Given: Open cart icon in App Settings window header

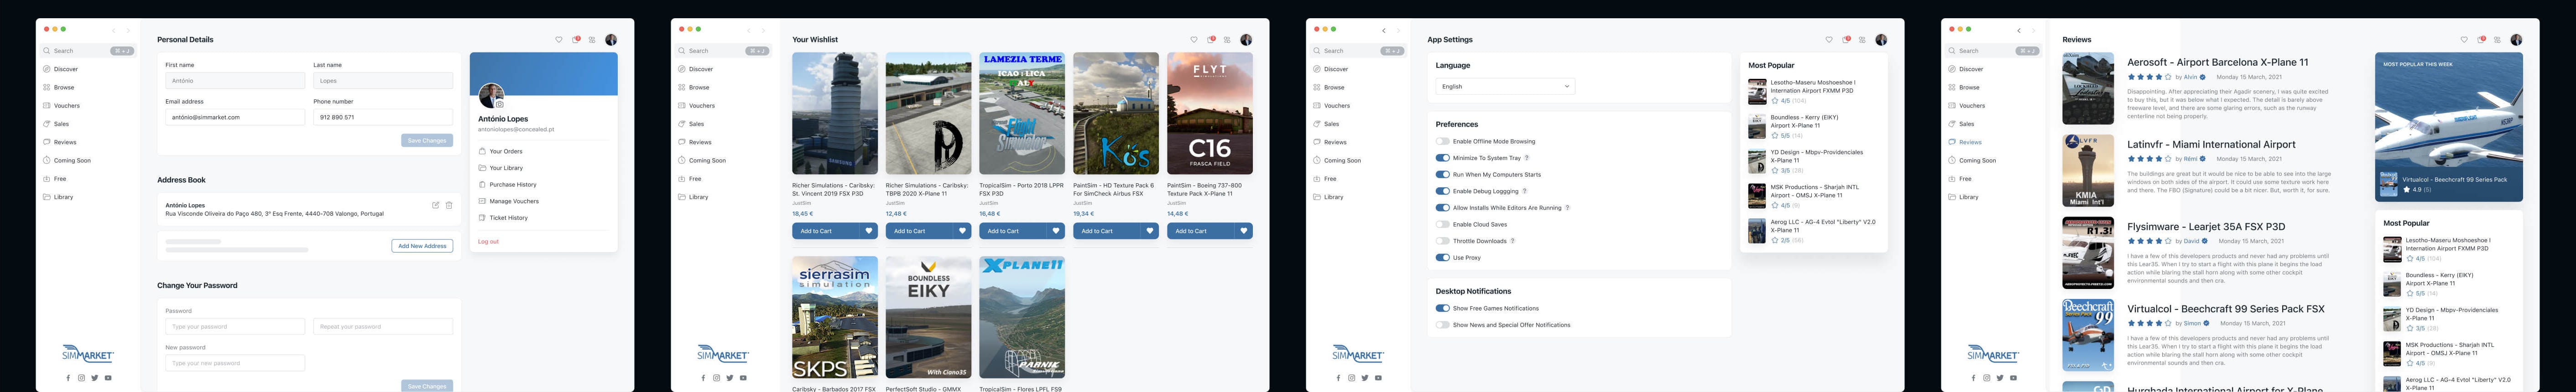Looking at the screenshot, I should tap(1846, 40).
